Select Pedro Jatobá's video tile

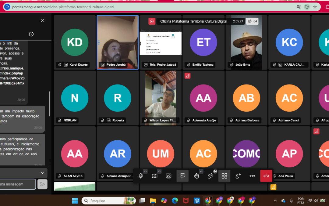click(x=118, y=42)
